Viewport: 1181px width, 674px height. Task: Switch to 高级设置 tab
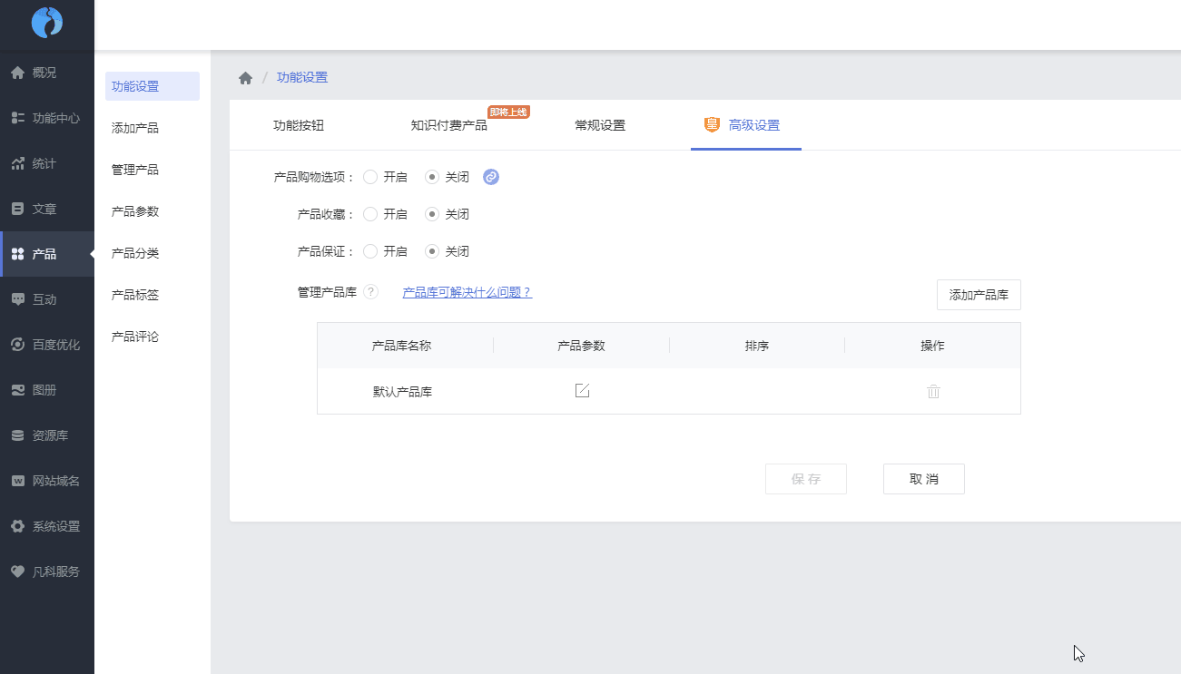(x=746, y=125)
